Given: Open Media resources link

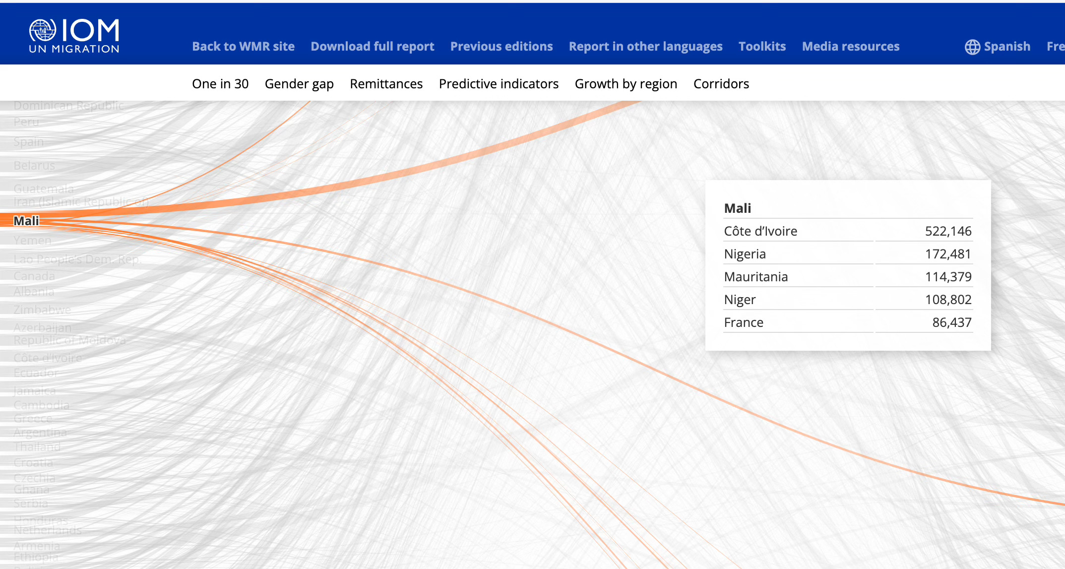Looking at the screenshot, I should 850,47.
